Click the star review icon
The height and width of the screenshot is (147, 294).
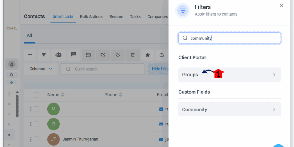tap(148, 55)
